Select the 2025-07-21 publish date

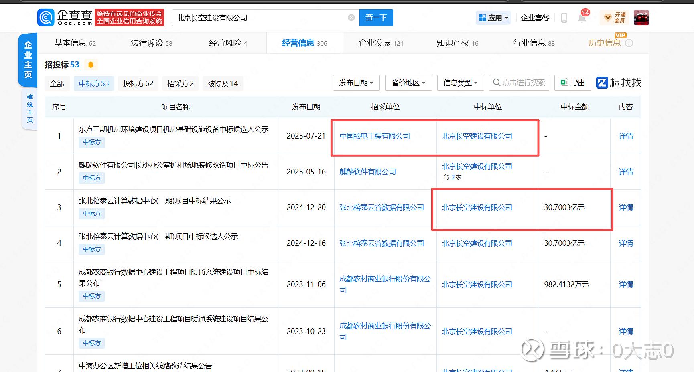tap(306, 136)
